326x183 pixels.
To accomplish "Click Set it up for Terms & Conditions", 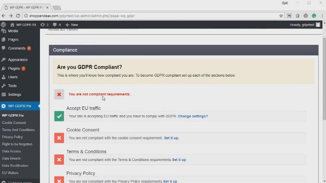I will [179, 160].
